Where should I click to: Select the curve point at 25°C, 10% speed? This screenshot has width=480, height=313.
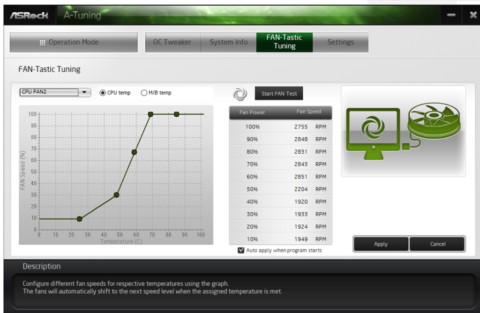[80, 219]
